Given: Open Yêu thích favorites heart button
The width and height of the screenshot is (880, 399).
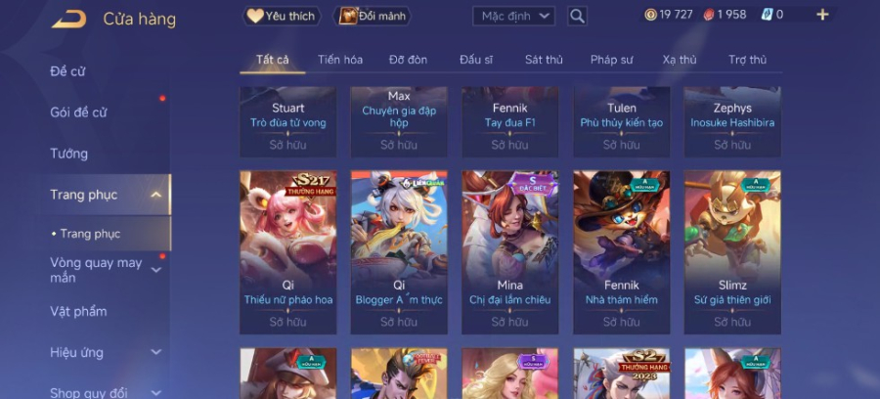Looking at the screenshot, I should point(282,16).
